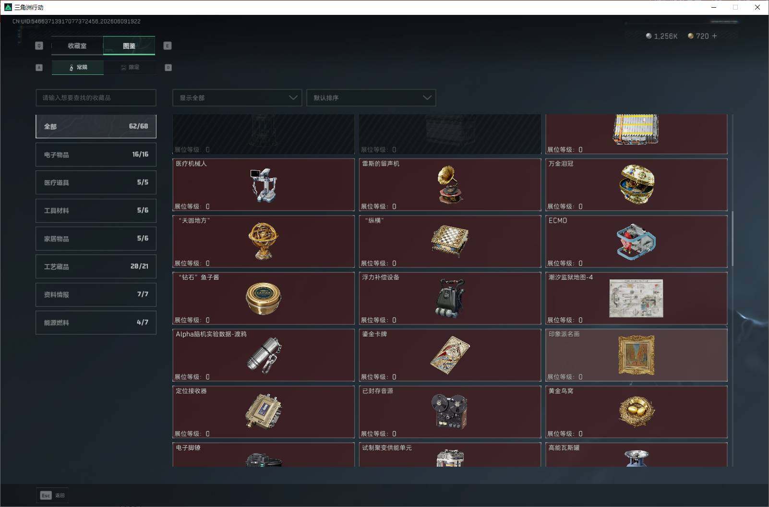769x507 pixels.
Task: Filter by 工具材料 category
Action: (96, 210)
